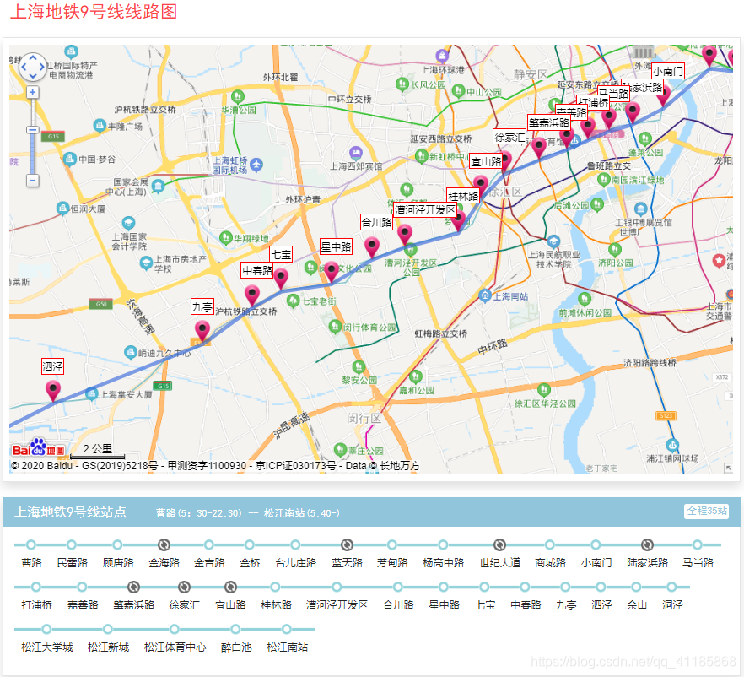
Task: Click the 九亭 station label on map
Action: coord(202,306)
